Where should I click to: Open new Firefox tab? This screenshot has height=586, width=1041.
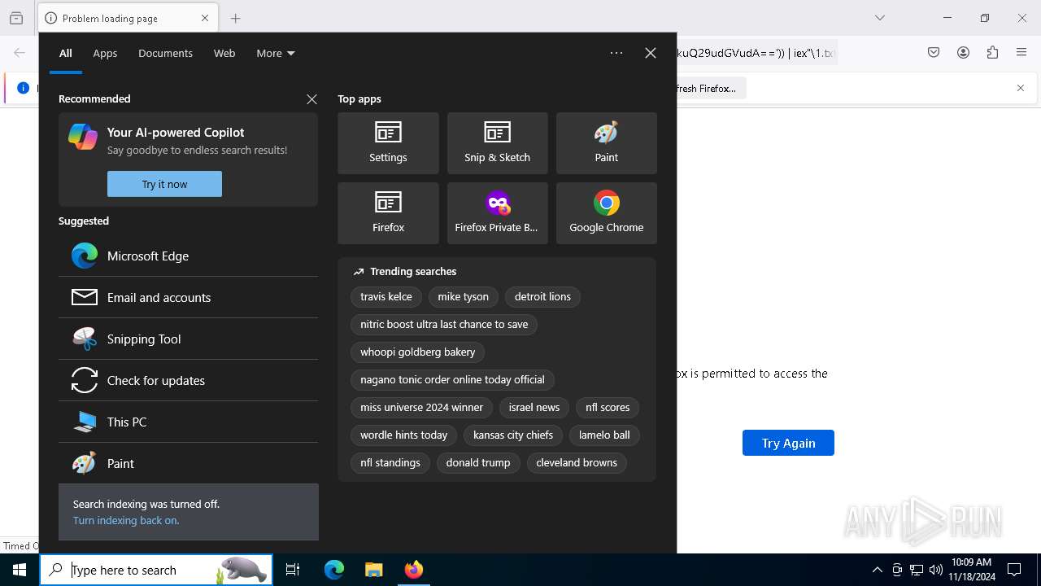click(x=235, y=18)
